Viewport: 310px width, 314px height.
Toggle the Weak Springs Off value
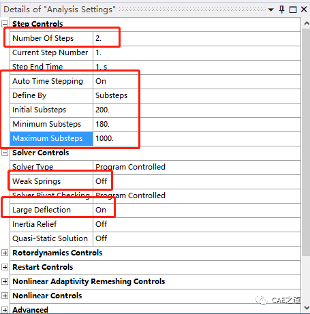click(x=197, y=182)
